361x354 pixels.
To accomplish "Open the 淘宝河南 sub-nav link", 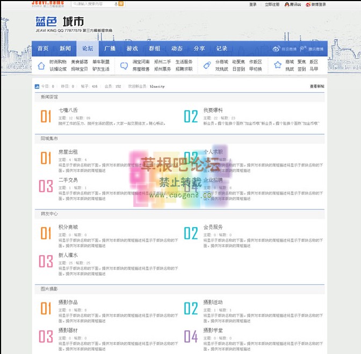I will click(141, 62).
